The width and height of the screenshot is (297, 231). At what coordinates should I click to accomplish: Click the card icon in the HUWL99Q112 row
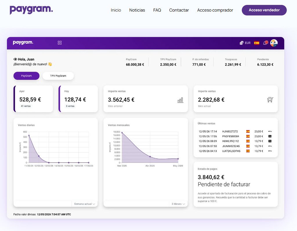tap(270, 141)
